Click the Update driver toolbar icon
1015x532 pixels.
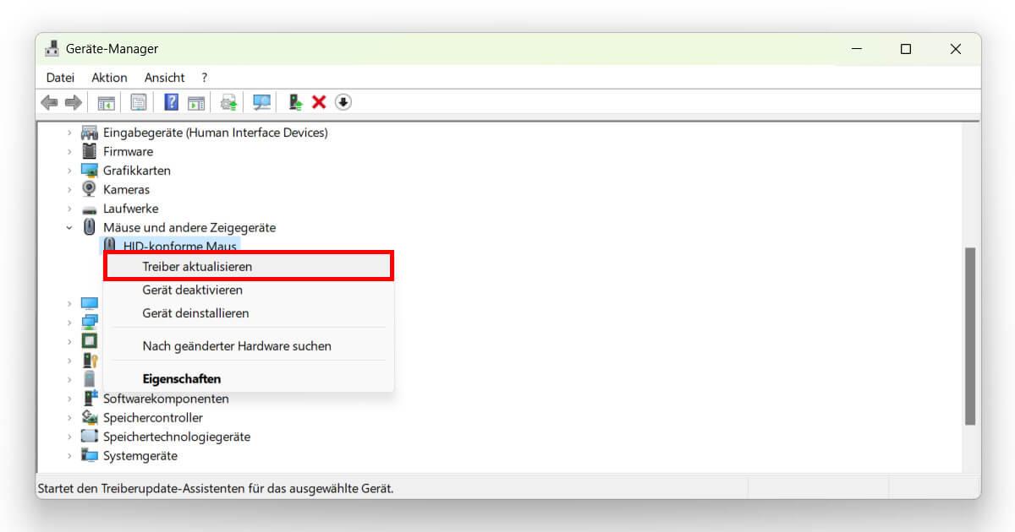click(228, 101)
